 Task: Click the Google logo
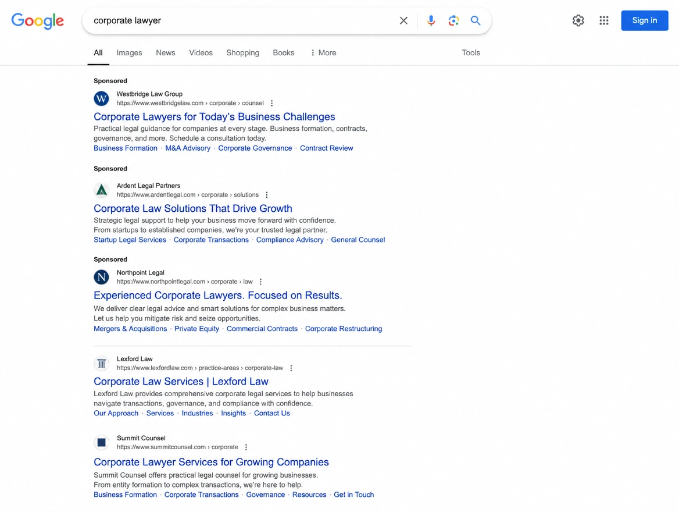[x=38, y=21]
